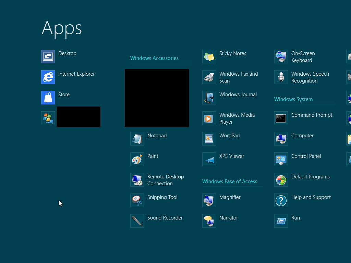Click the "Magnifier" label

pyautogui.click(x=230, y=198)
